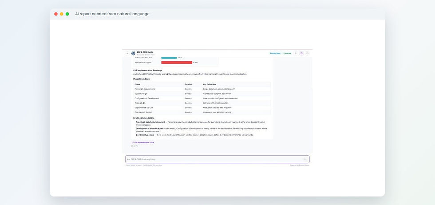Click the Post-Launch Support chart label
Image resolution: width=435 pixels, height=205 pixels.
(x=143, y=63)
